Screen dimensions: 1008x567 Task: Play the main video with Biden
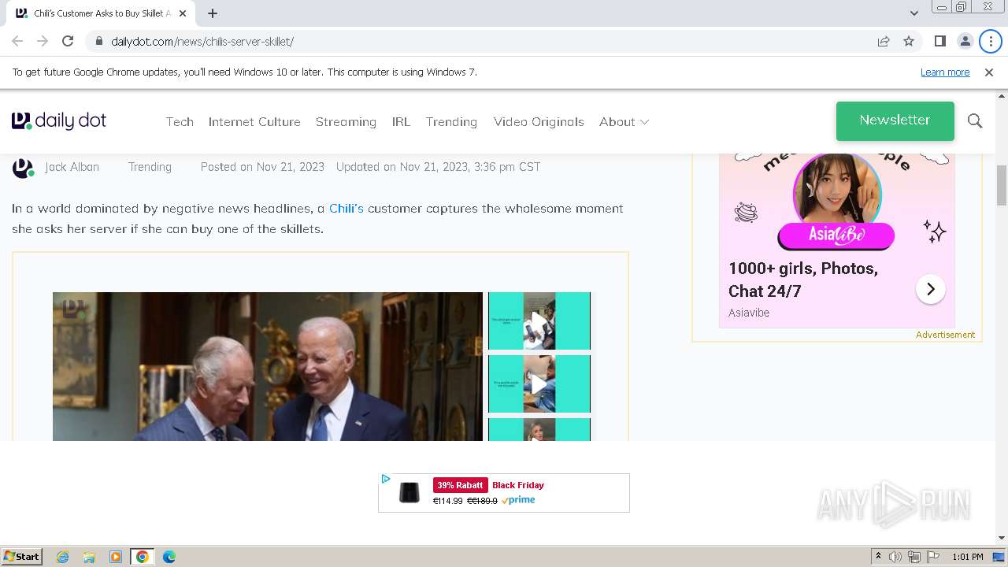click(268, 366)
